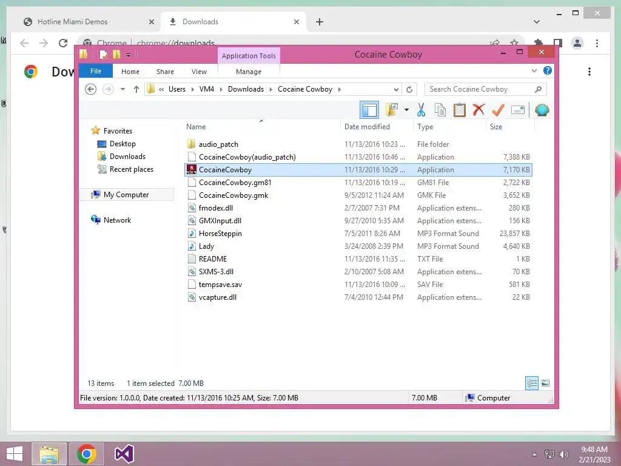Select the audio_patch folder

(359, 144)
